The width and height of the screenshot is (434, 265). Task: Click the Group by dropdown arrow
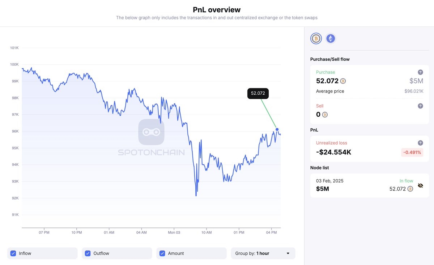tap(288, 253)
